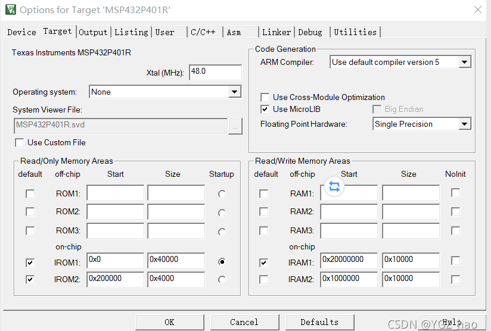Click the IROM2 Start field 0x200000
Viewport: 491px width, 331px height.
(x=115, y=279)
